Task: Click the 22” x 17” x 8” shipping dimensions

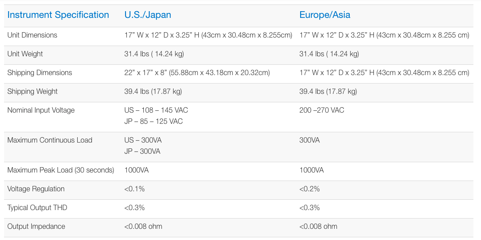Action: pyautogui.click(x=197, y=73)
